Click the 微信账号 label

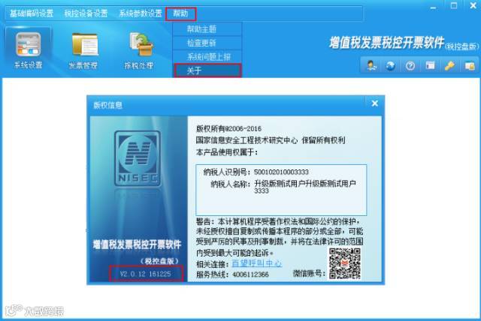309,273
